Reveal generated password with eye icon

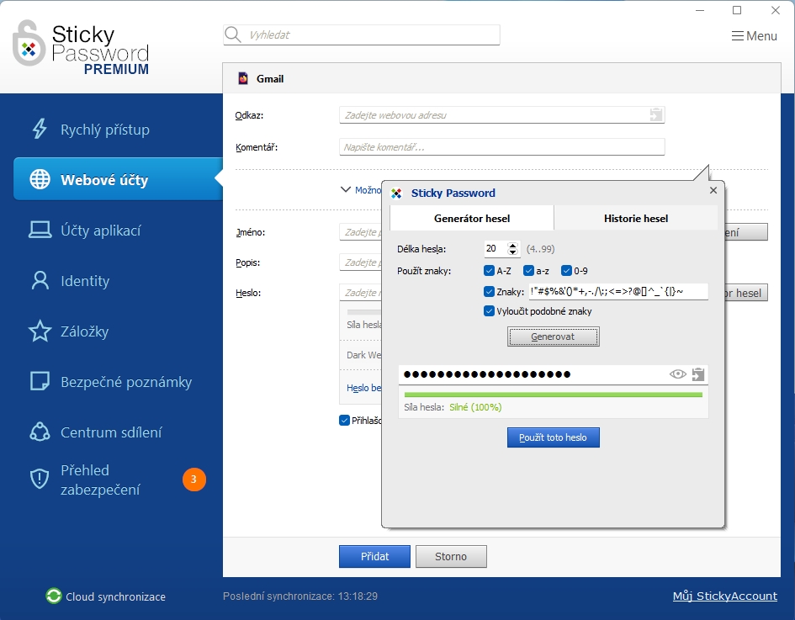click(x=678, y=374)
